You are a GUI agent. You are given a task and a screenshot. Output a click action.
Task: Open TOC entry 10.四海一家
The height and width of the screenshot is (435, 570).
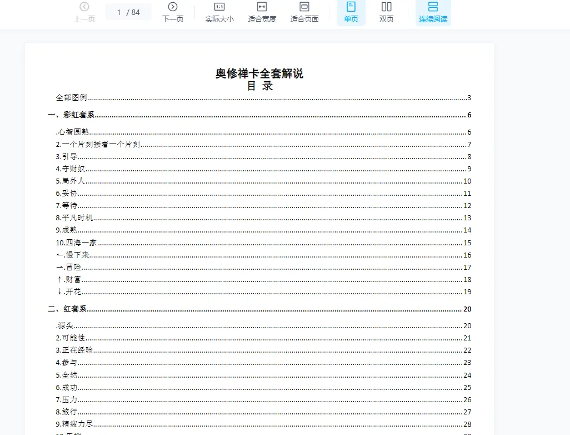click(263, 243)
